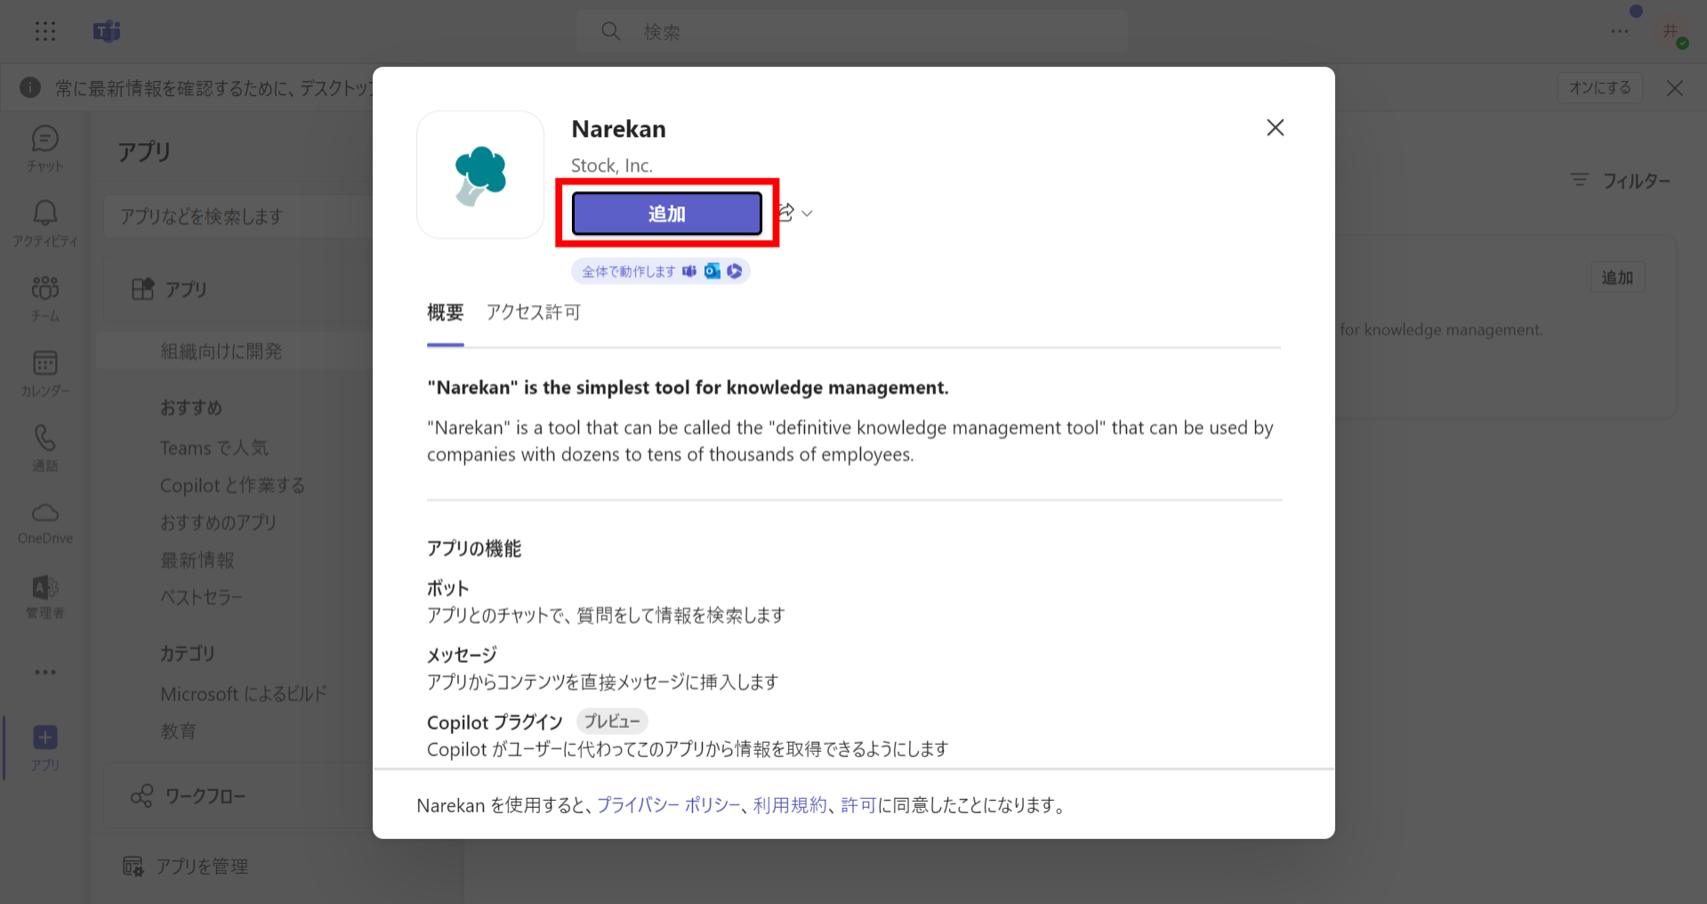1707x904 pixels.
Task: Select ベストセラー category
Action: pyautogui.click(x=201, y=597)
